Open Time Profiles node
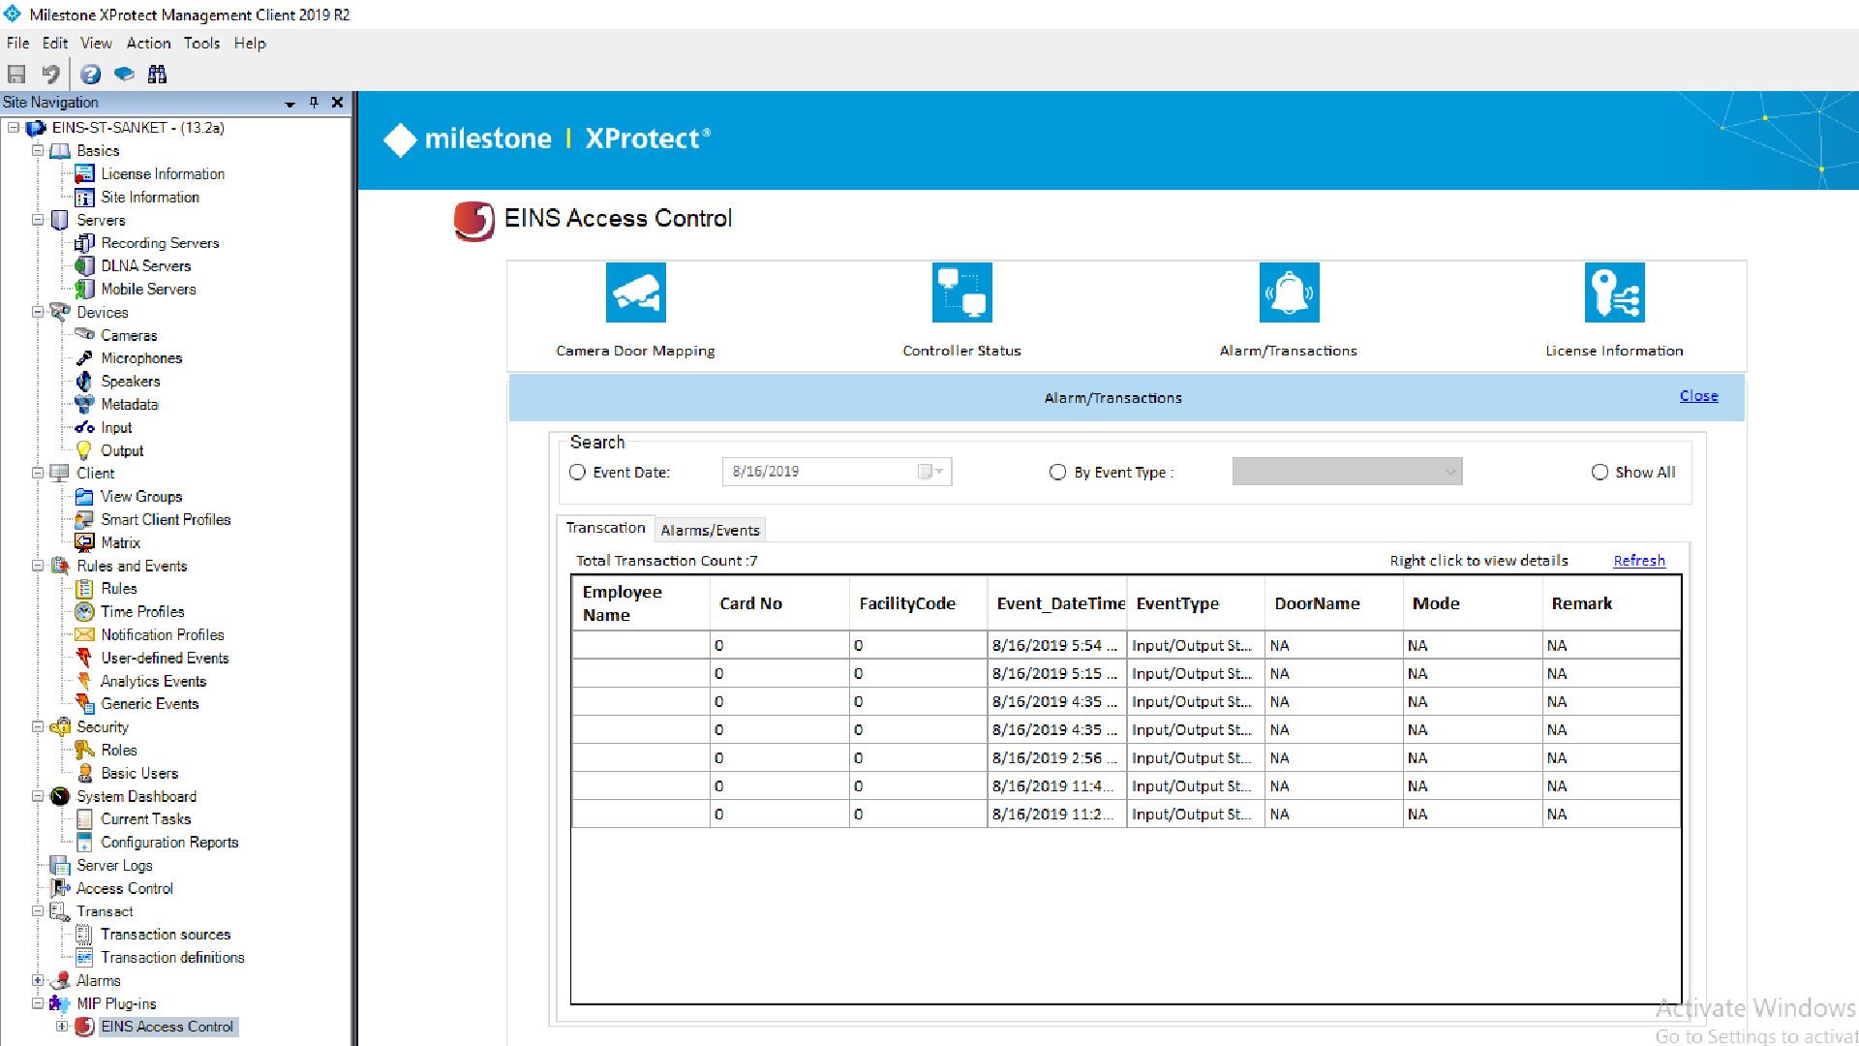Image resolution: width=1859 pixels, height=1046 pixels. click(142, 612)
